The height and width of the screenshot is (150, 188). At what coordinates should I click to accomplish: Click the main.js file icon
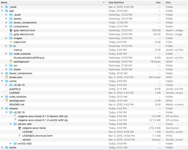click(11, 50)
